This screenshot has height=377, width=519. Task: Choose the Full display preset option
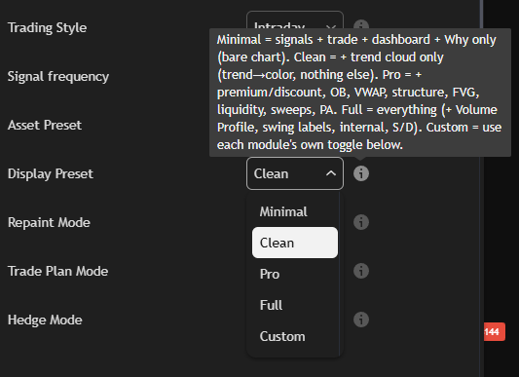coord(295,305)
